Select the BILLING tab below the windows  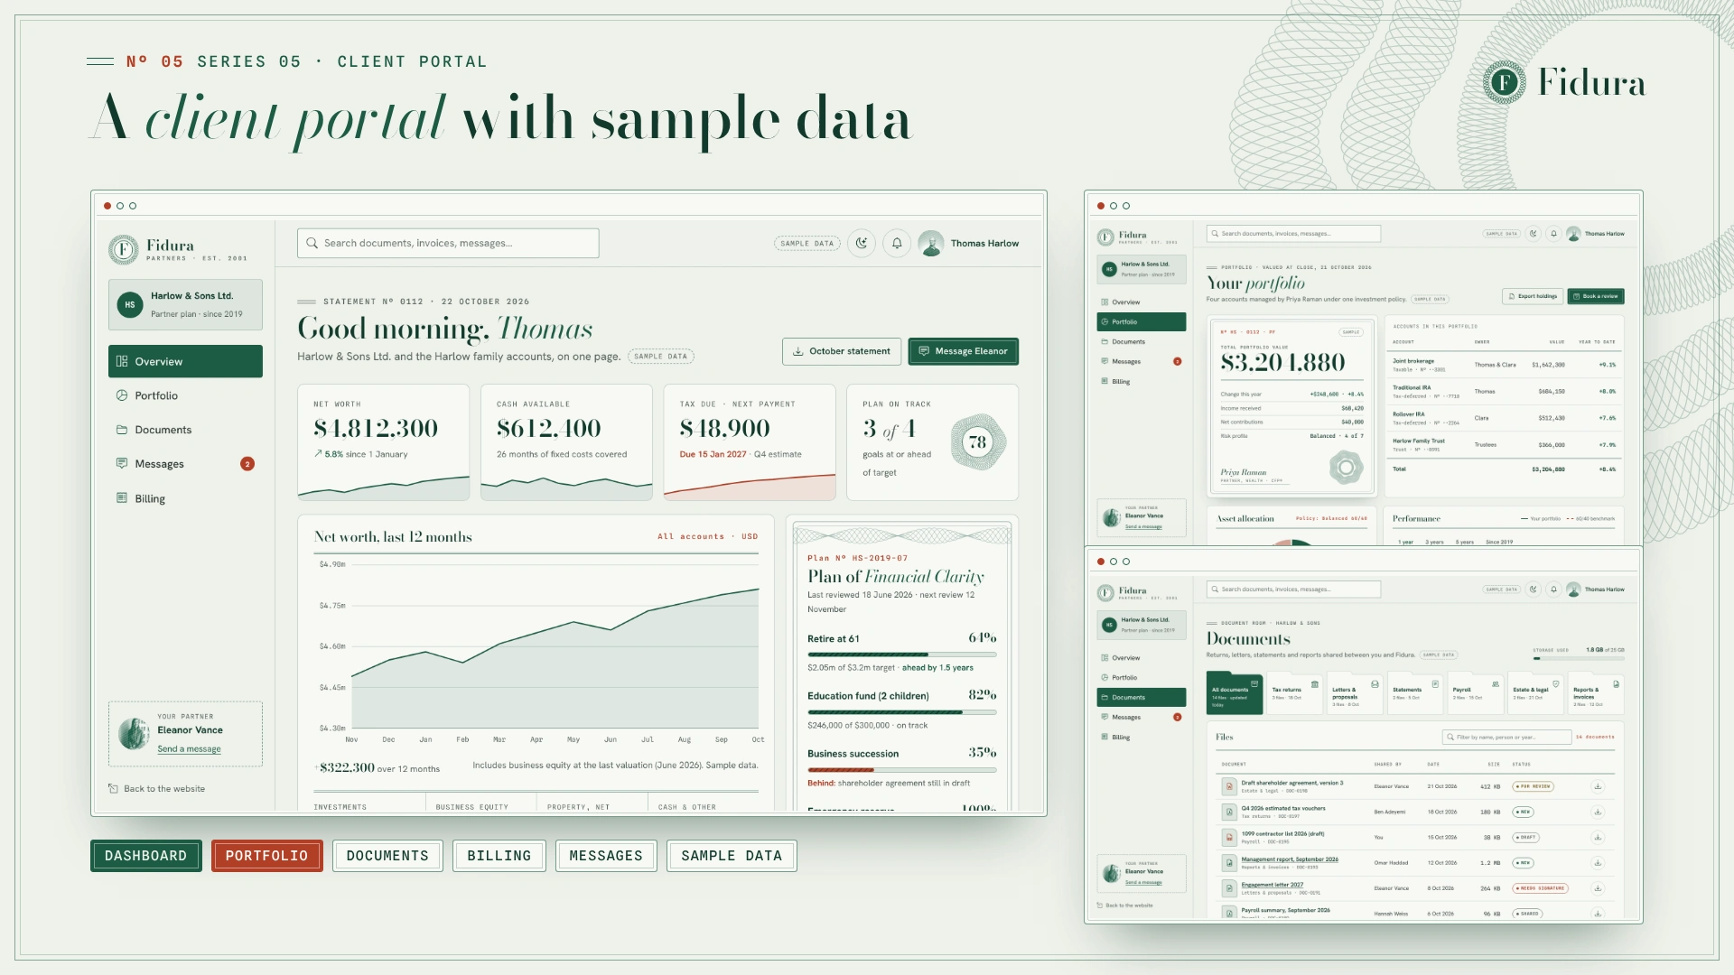[x=499, y=856]
